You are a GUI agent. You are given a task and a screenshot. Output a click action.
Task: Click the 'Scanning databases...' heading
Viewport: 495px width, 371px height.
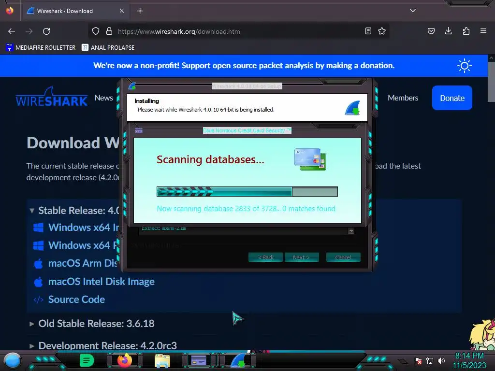(210, 159)
